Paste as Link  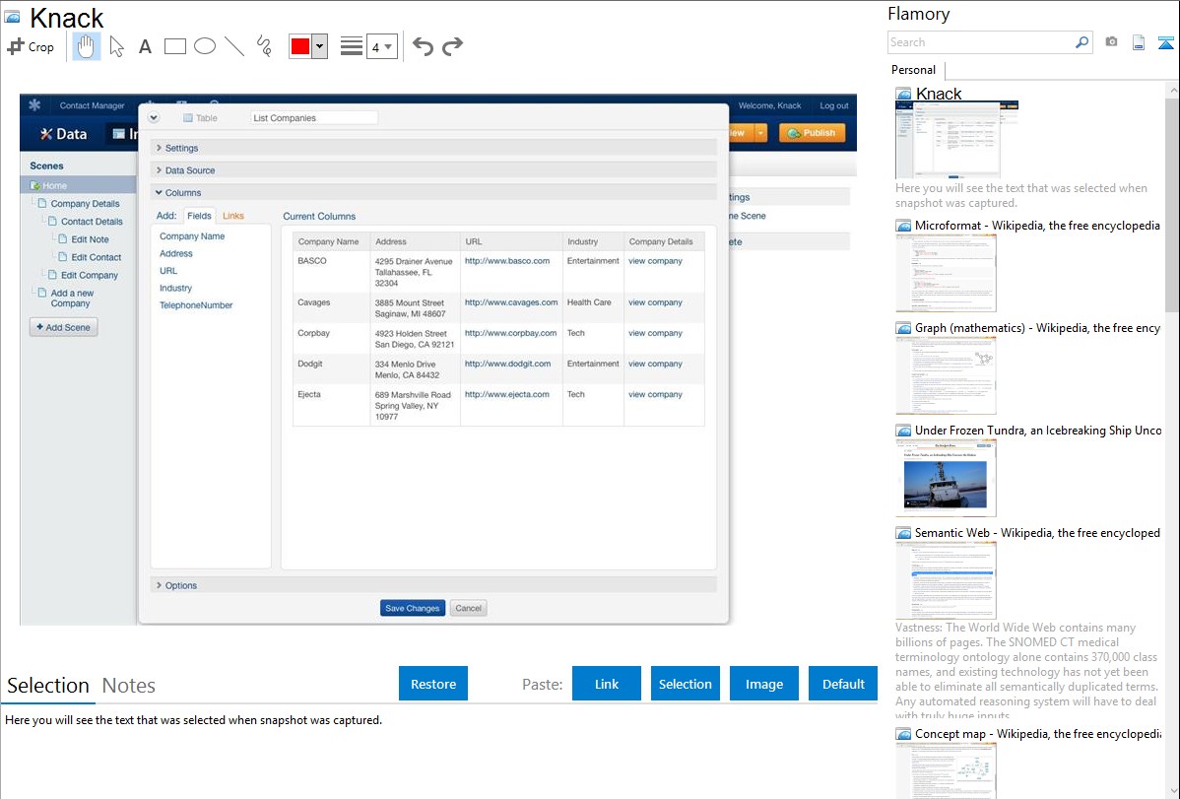tap(607, 684)
